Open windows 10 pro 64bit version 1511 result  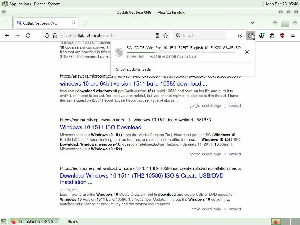click(133, 83)
